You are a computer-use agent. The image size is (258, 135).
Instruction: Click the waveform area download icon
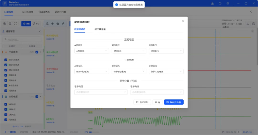pyautogui.click(x=253, y=31)
